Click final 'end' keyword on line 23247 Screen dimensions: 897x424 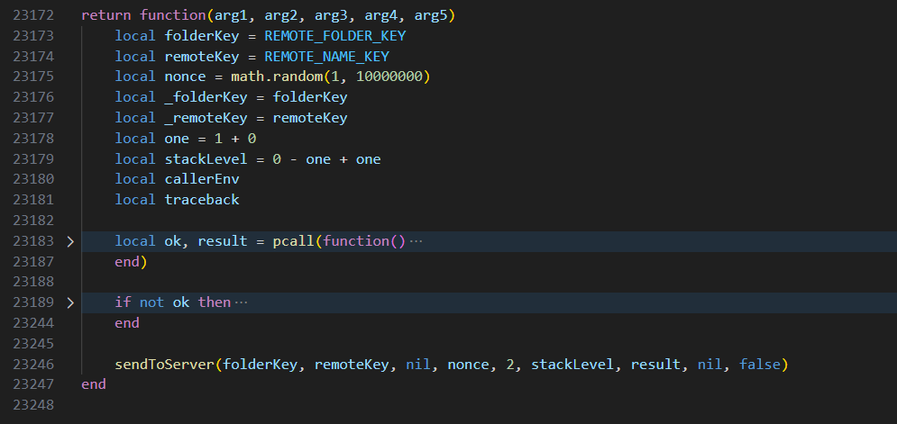click(94, 384)
